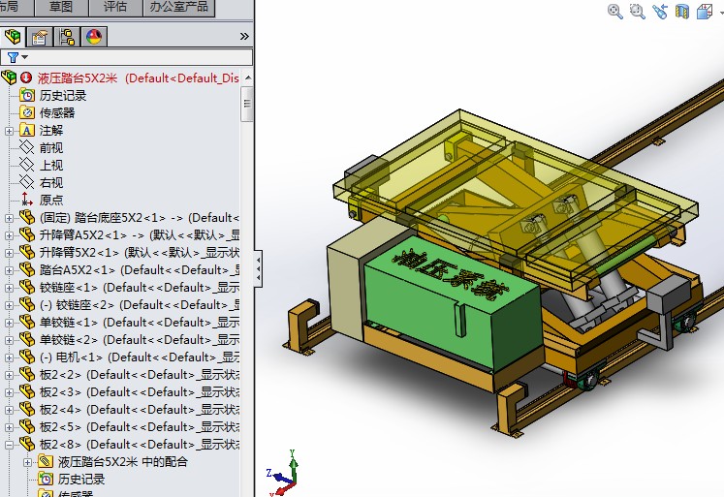
Task: Click Zoom to Area icon
Action: [637, 11]
